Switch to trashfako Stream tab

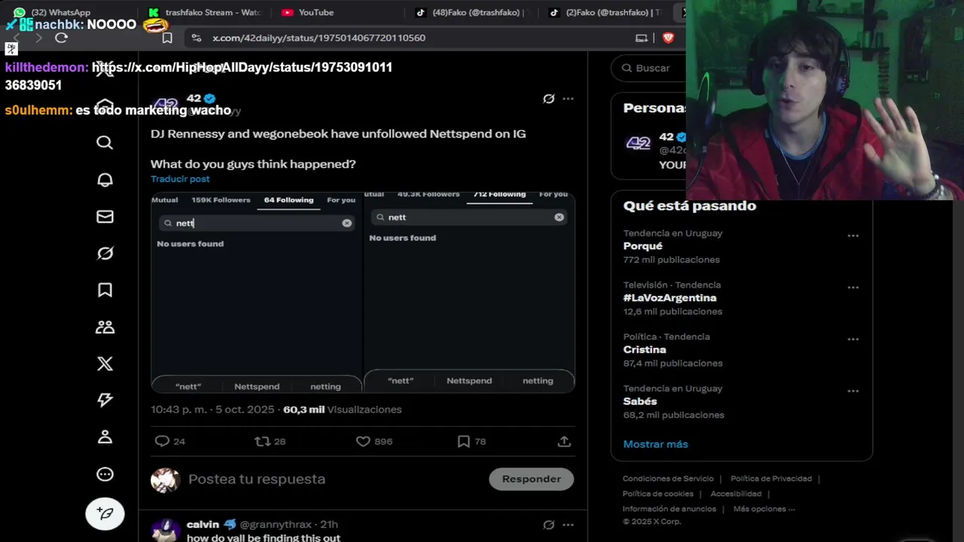tap(203, 12)
